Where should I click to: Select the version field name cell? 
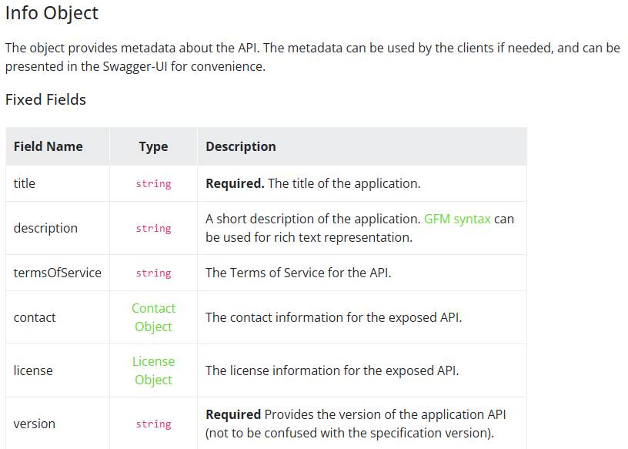coord(35,424)
